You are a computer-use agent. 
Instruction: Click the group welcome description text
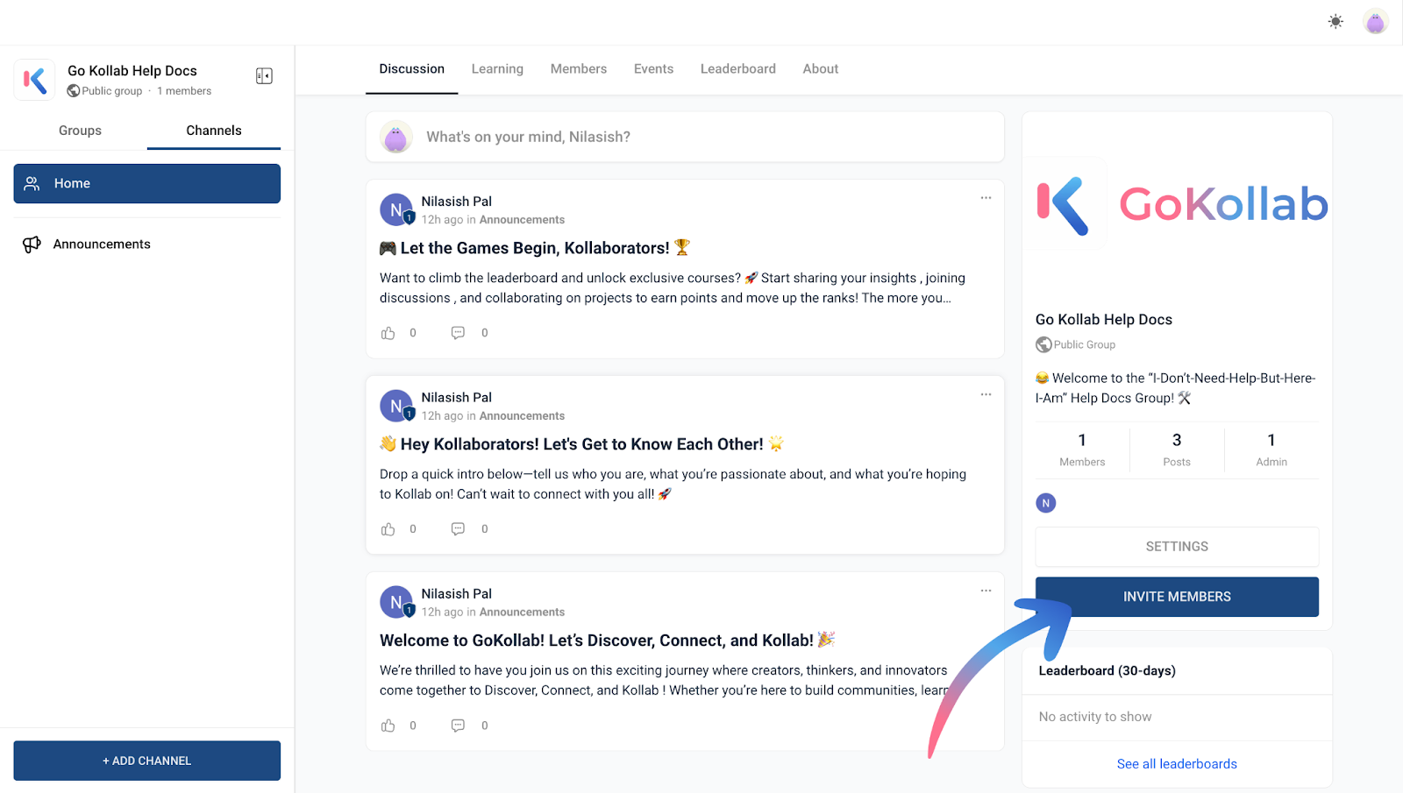(x=1175, y=388)
